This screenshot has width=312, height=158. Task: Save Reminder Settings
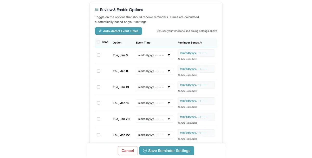pos(167,150)
